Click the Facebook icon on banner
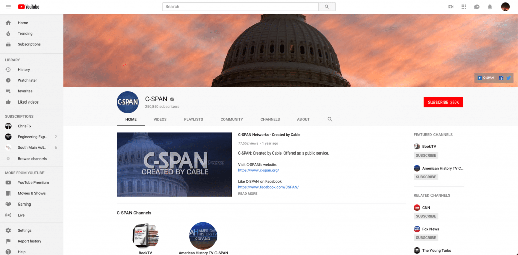The width and height of the screenshot is (518, 255). tap(501, 78)
